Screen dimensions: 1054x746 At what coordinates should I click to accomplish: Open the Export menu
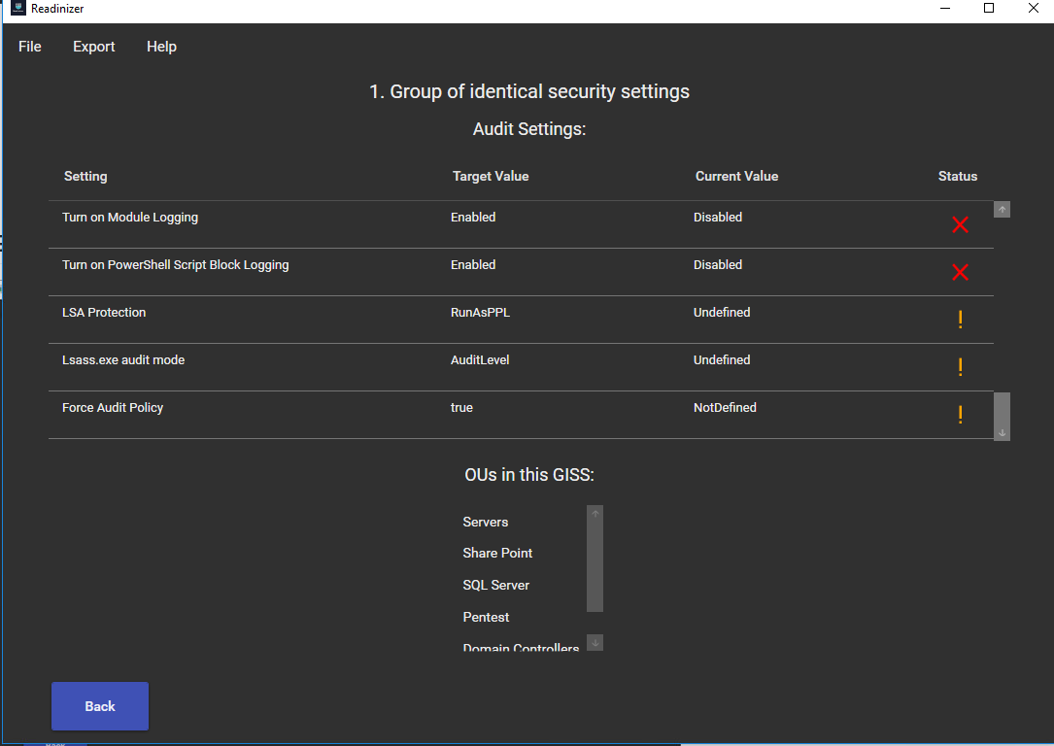click(x=93, y=46)
